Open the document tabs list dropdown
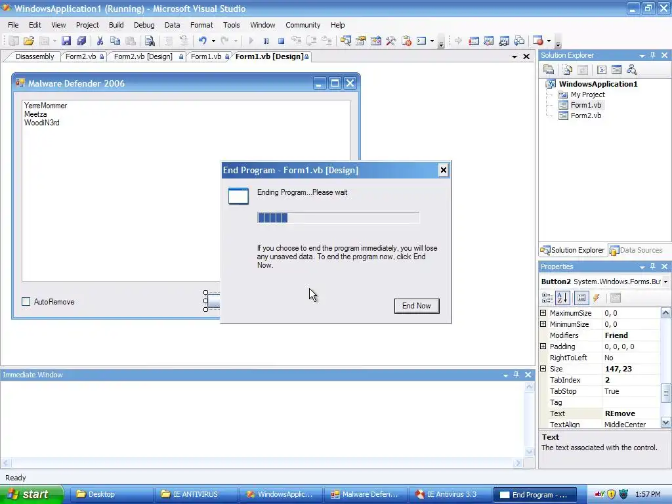The width and height of the screenshot is (672, 504). [x=514, y=56]
